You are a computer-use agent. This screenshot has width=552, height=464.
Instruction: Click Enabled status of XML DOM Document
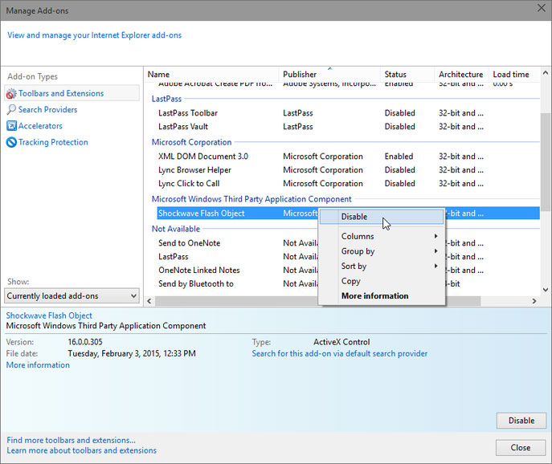399,157
